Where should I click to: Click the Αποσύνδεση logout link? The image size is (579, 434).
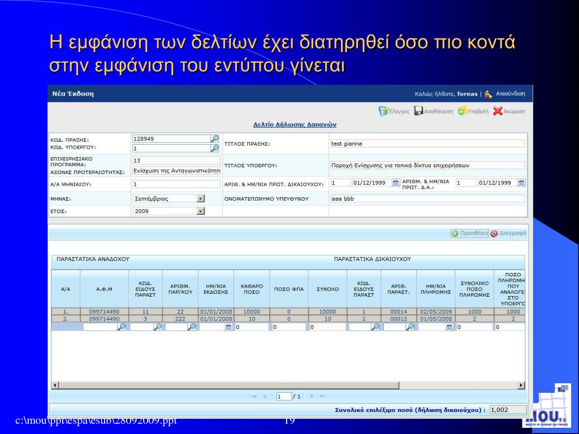pyautogui.click(x=511, y=94)
